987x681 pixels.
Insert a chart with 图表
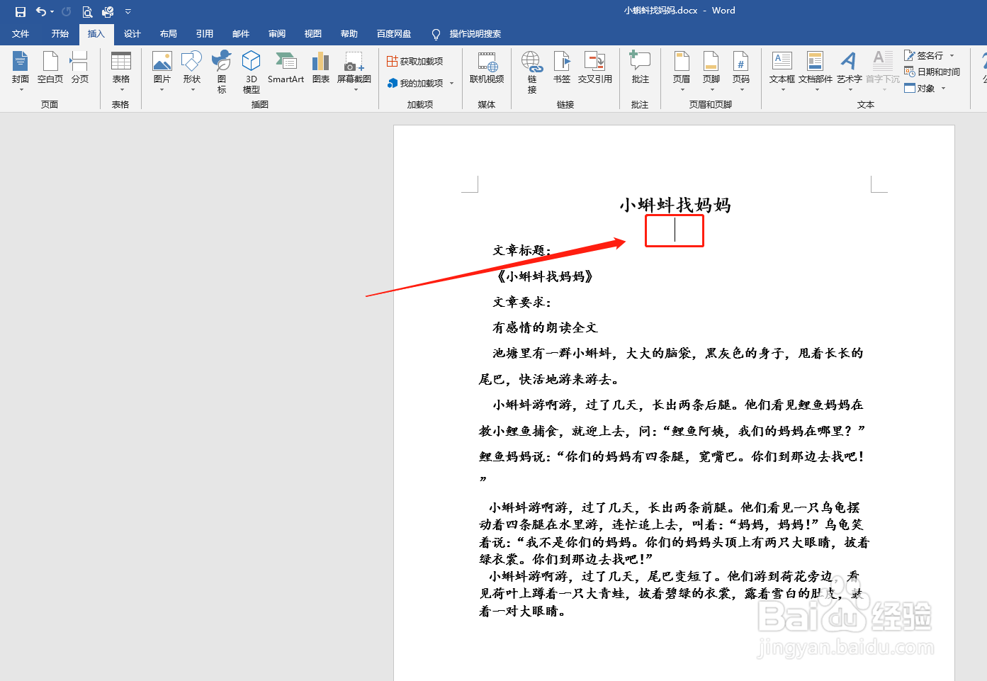(321, 68)
